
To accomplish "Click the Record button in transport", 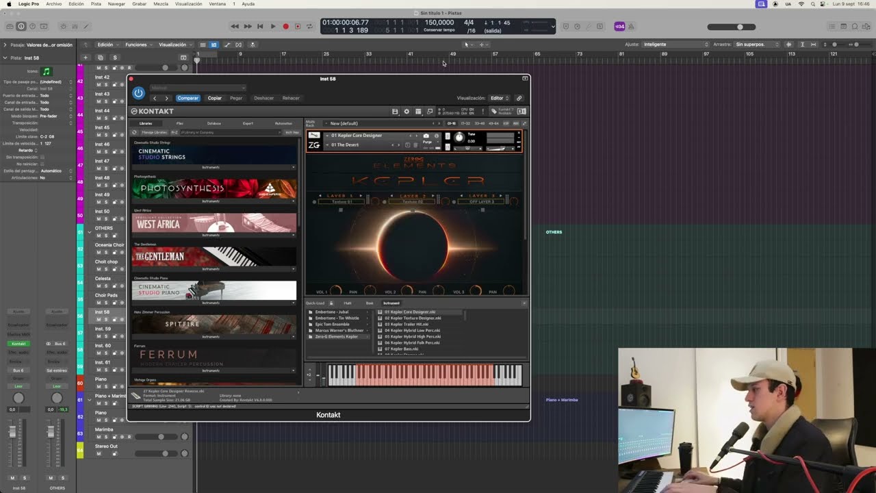I will pos(285,27).
